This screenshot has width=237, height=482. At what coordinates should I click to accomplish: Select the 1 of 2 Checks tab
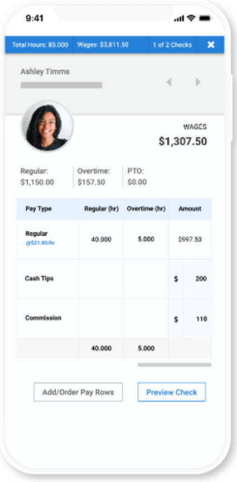(172, 45)
